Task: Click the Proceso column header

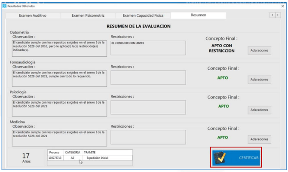Action: 55,153
